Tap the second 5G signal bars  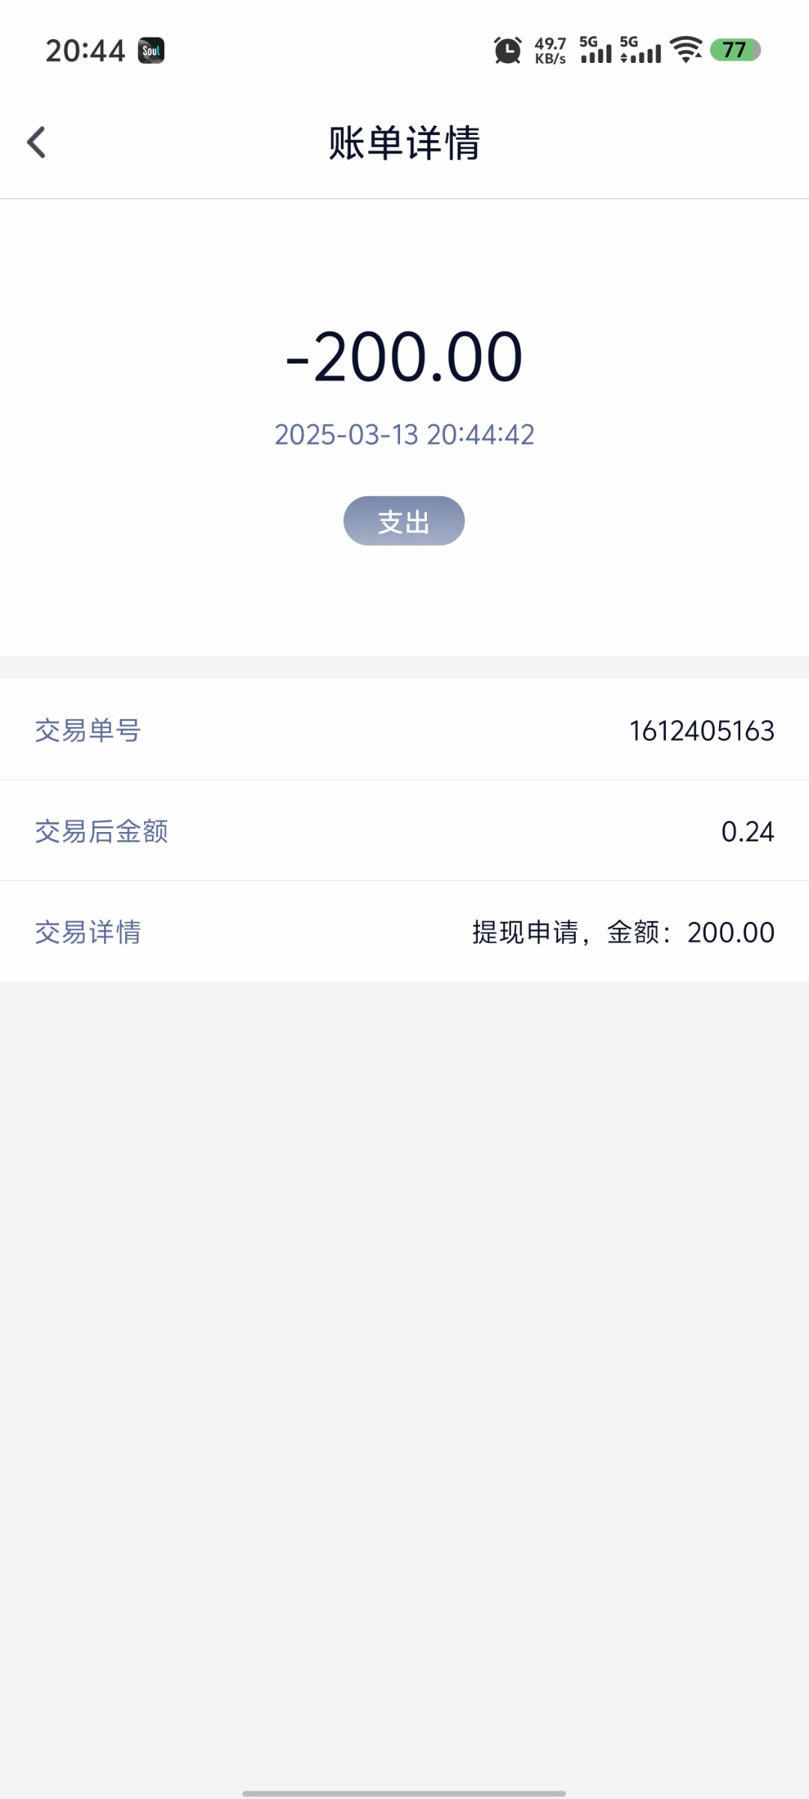pos(640,49)
